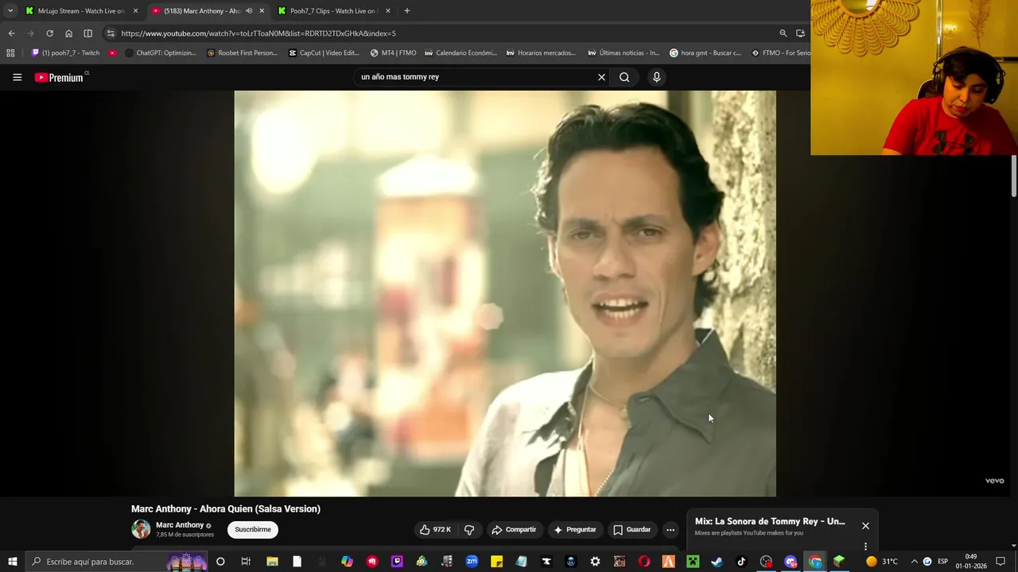
Task: Like the Marc Anthony video (972 K)
Action: coord(435,530)
